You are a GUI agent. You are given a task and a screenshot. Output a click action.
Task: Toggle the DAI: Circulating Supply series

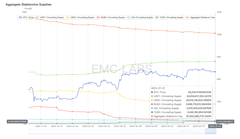129,17
